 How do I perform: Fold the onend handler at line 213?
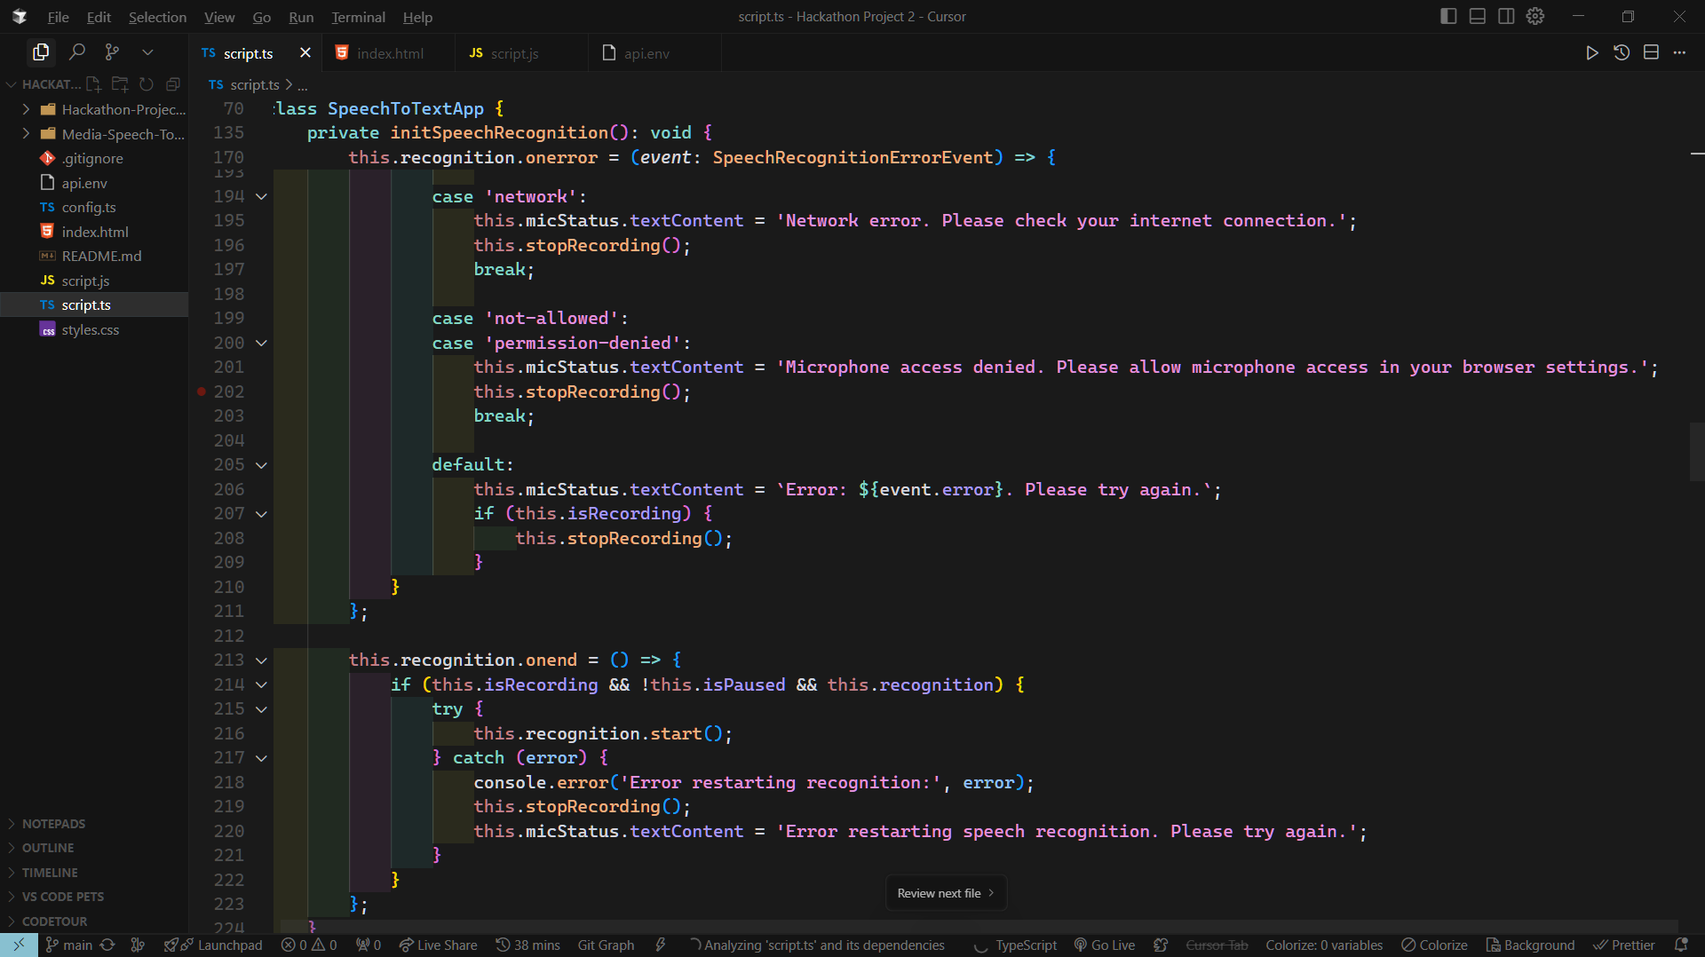(x=261, y=660)
